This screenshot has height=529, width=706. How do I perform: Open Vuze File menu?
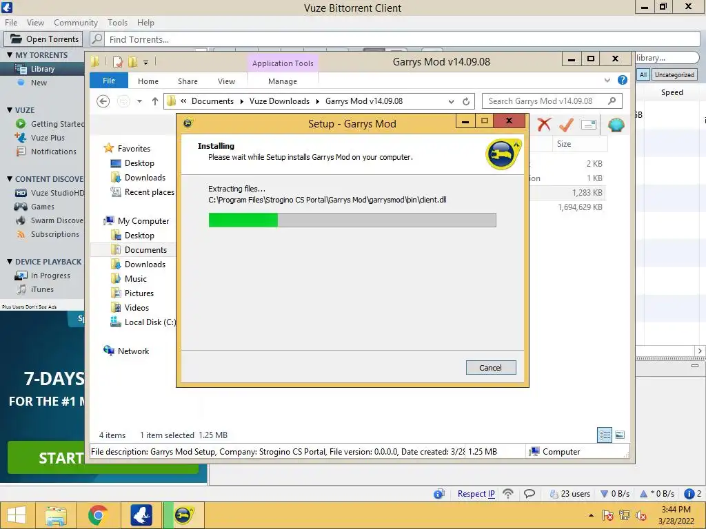(11, 23)
